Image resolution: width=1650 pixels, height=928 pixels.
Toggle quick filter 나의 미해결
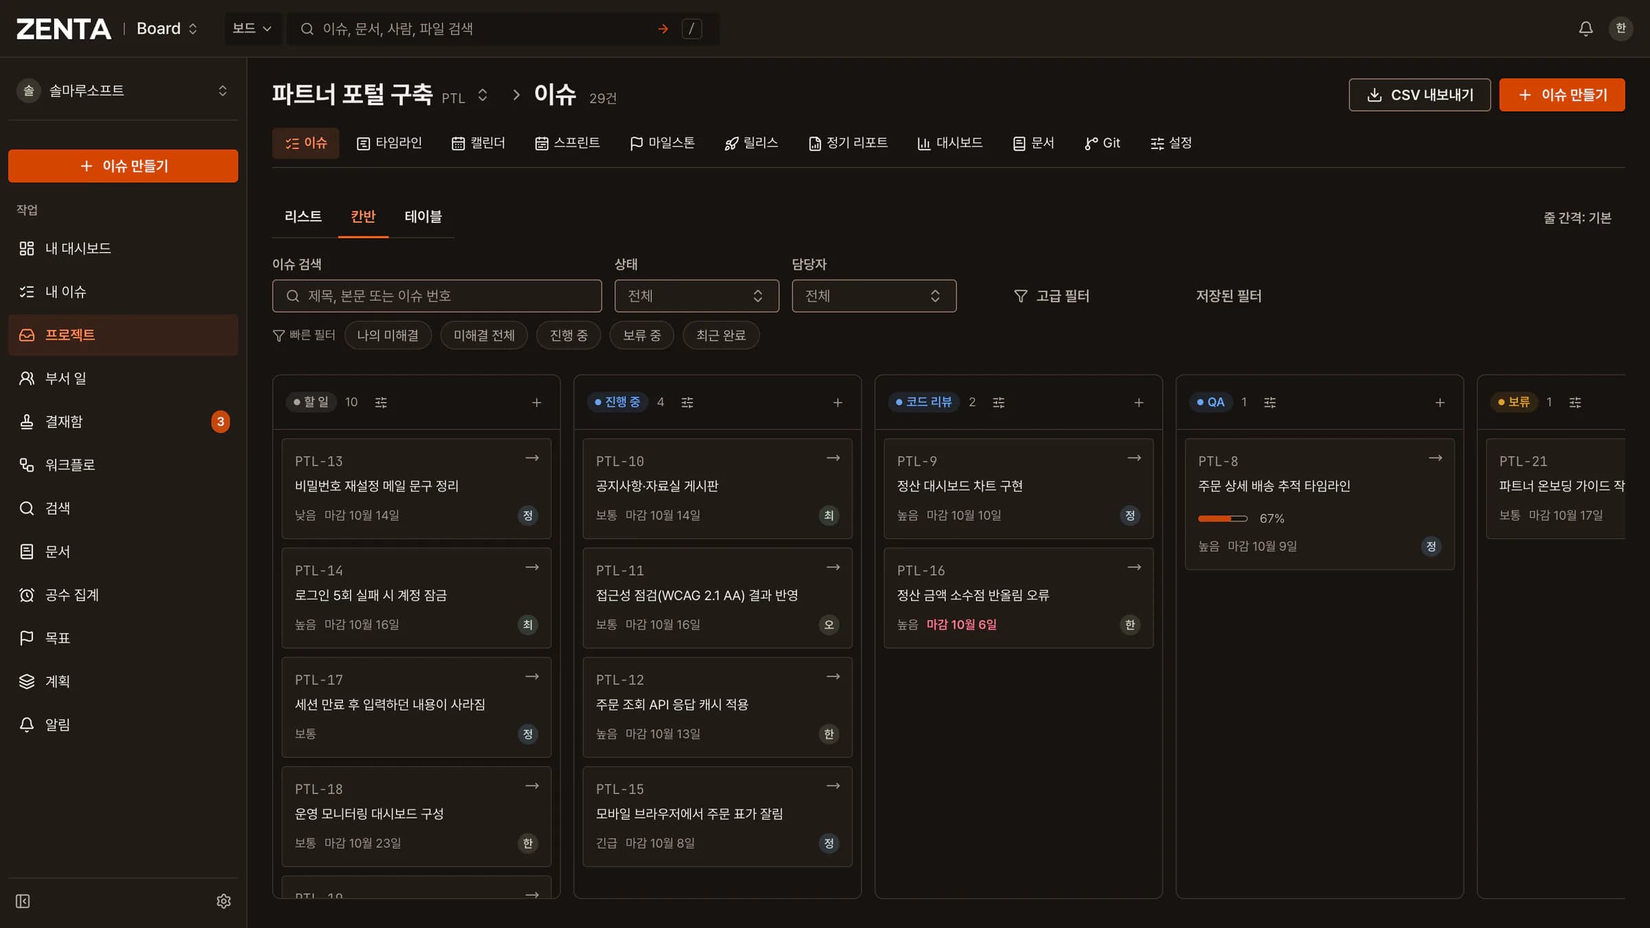[388, 335]
